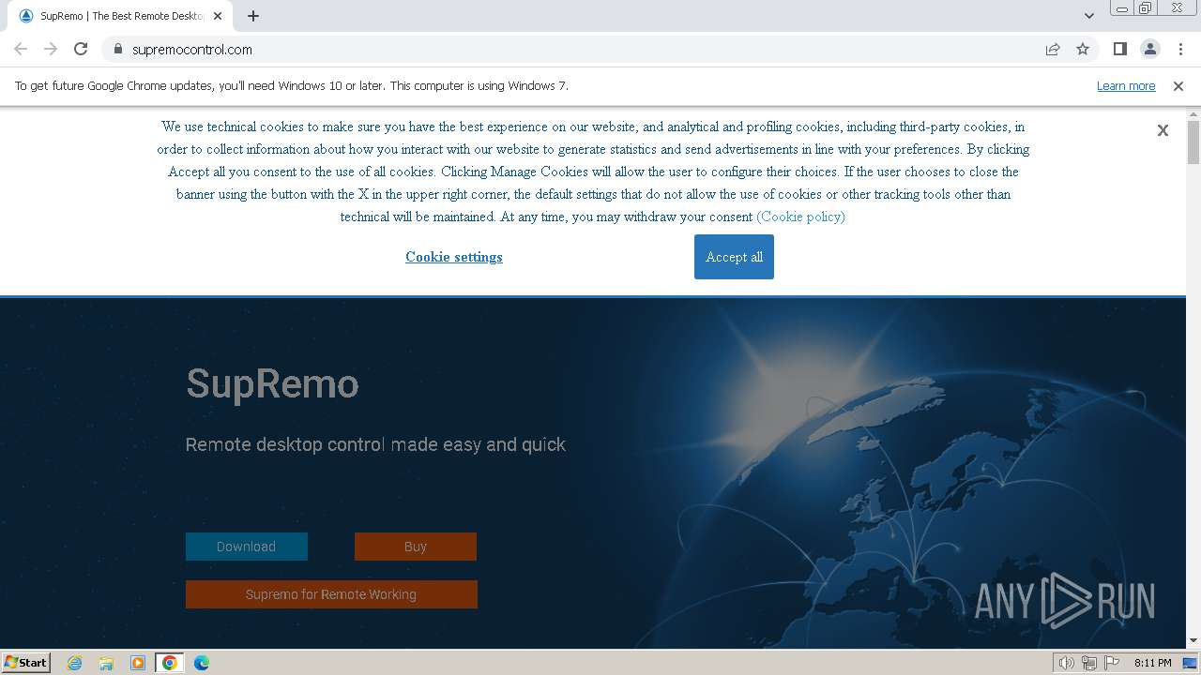Open the volume speaker tray icon

1066,663
